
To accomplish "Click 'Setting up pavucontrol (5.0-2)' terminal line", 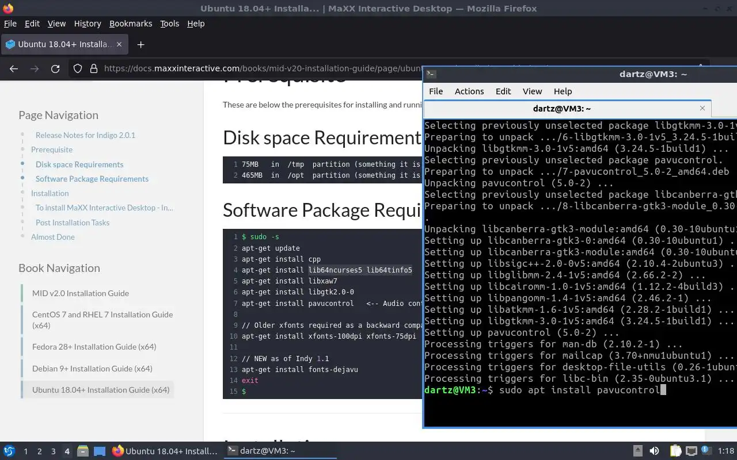I will [522, 332].
